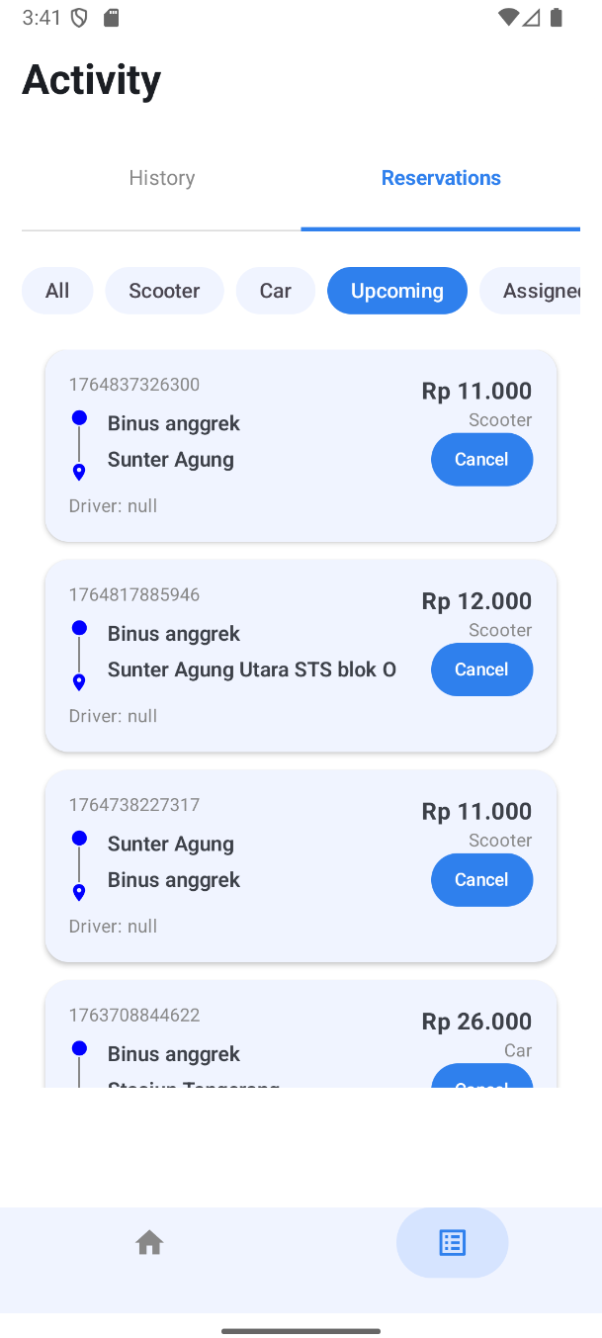Tap the route pin icon in reservation 1764837326300

[x=79, y=472]
